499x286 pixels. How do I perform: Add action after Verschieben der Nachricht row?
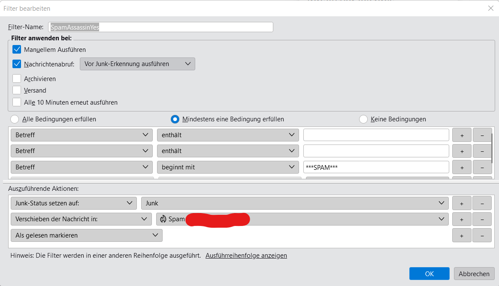click(x=462, y=219)
